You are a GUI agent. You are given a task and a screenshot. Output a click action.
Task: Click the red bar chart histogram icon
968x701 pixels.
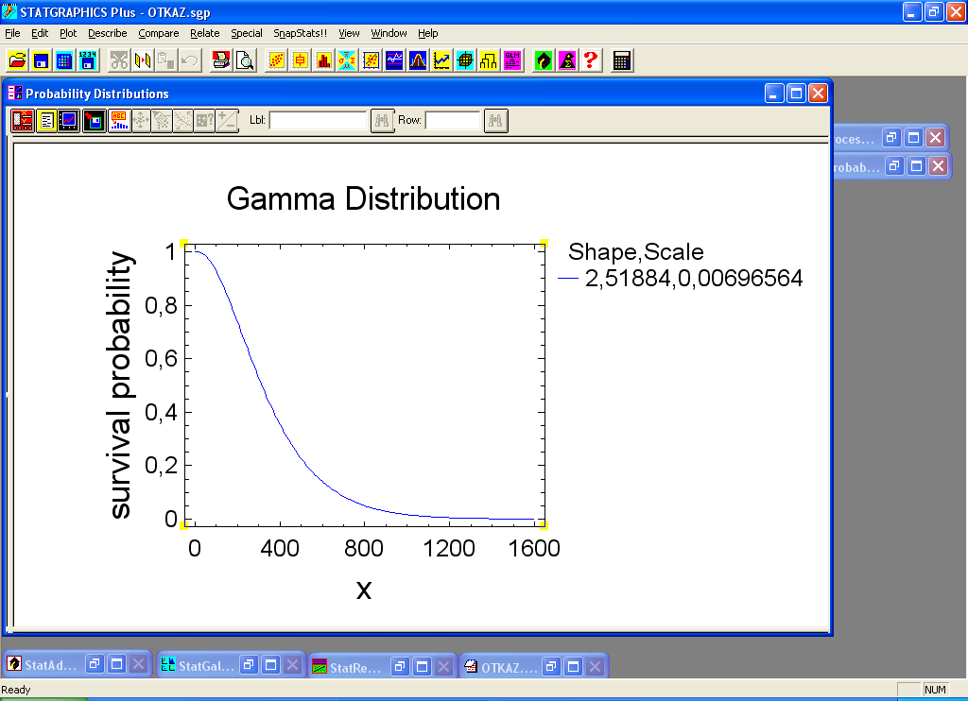pyautogui.click(x=323, y=60)
